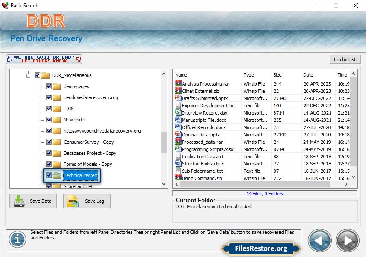Click the Save Data button label

[x=41, y=201]
